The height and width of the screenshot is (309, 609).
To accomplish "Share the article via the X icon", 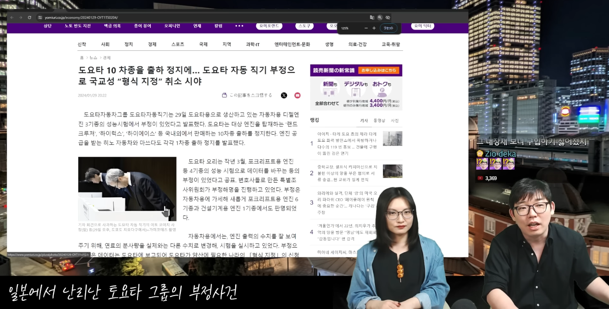I will (x=284, y=95).
